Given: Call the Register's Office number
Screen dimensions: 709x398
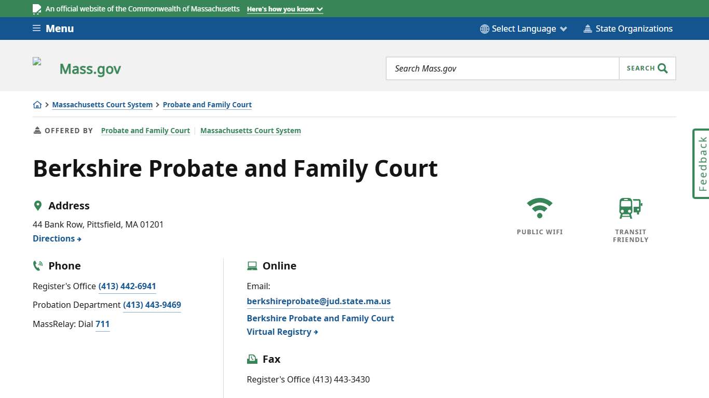Looking at the screenshot, I should tap(127, 286).
